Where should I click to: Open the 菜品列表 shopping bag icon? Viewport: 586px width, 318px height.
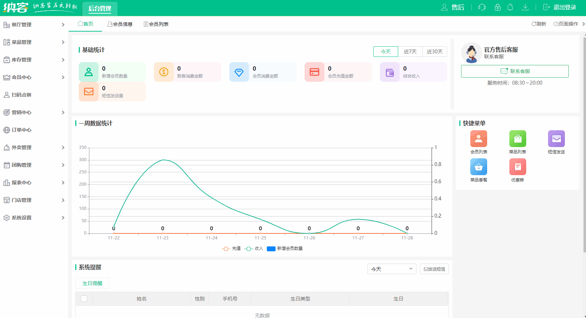(517, 138)
